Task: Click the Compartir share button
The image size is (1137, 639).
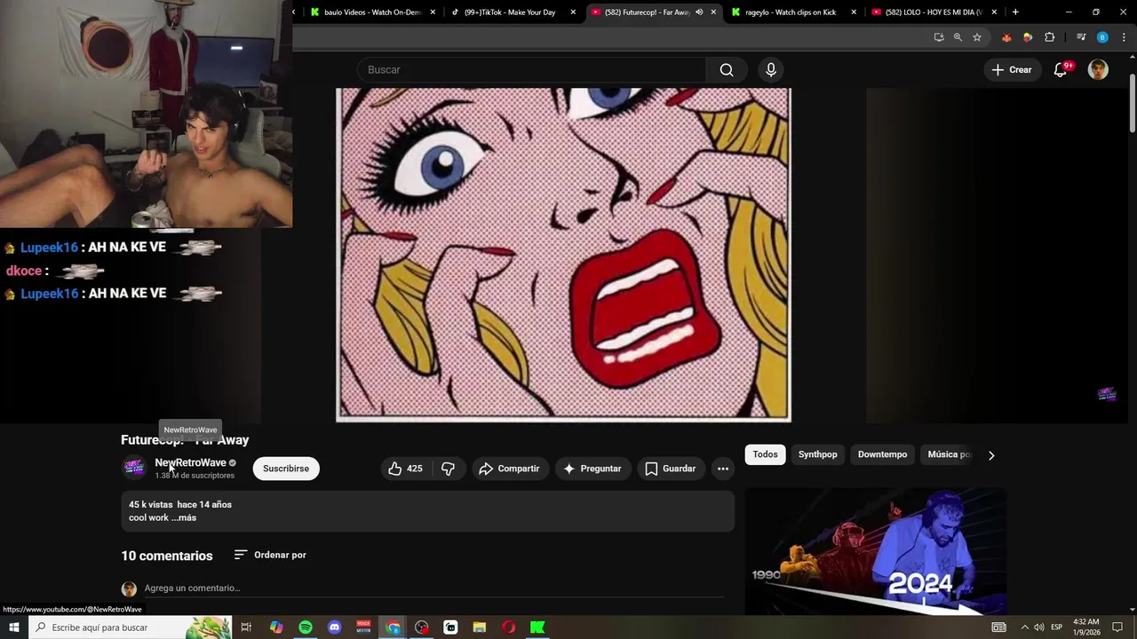Action: [x=510, y=469]
